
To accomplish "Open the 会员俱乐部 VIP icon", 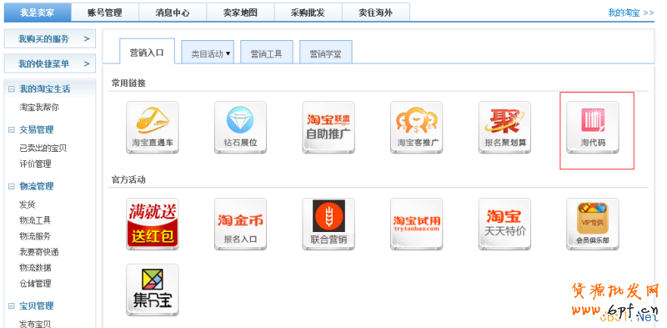I will pos(593,224).
